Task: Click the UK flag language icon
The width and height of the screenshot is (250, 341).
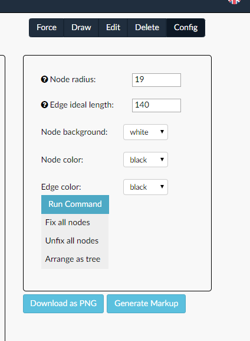Action: point(235,1)
